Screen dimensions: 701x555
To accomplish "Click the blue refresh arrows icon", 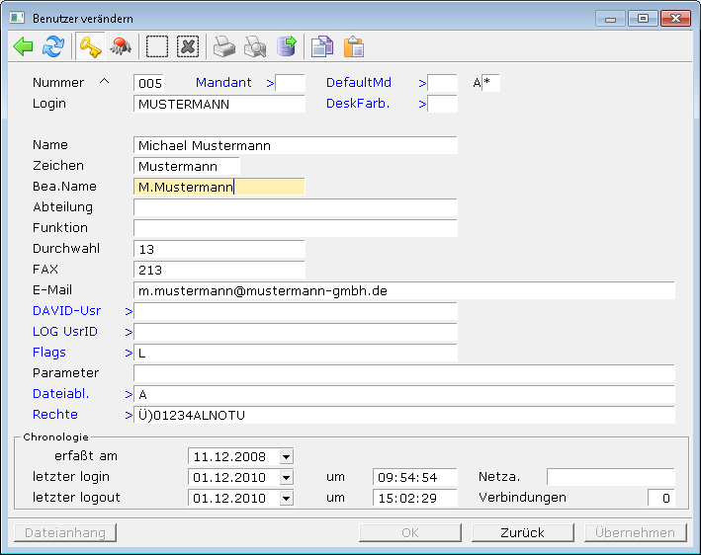I will point(53,46).
